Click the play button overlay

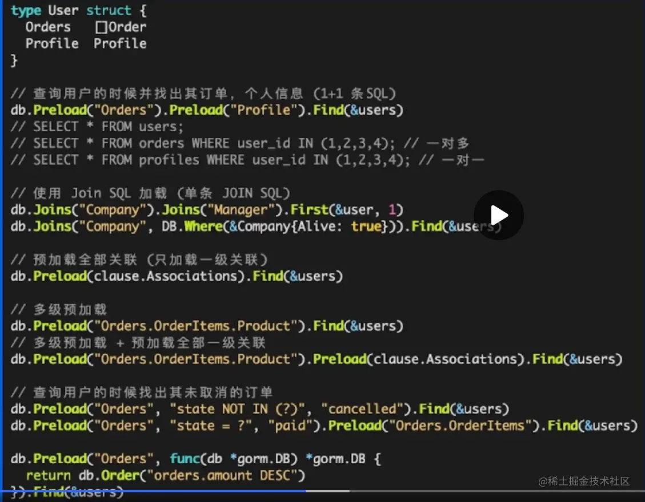[499, 215]
